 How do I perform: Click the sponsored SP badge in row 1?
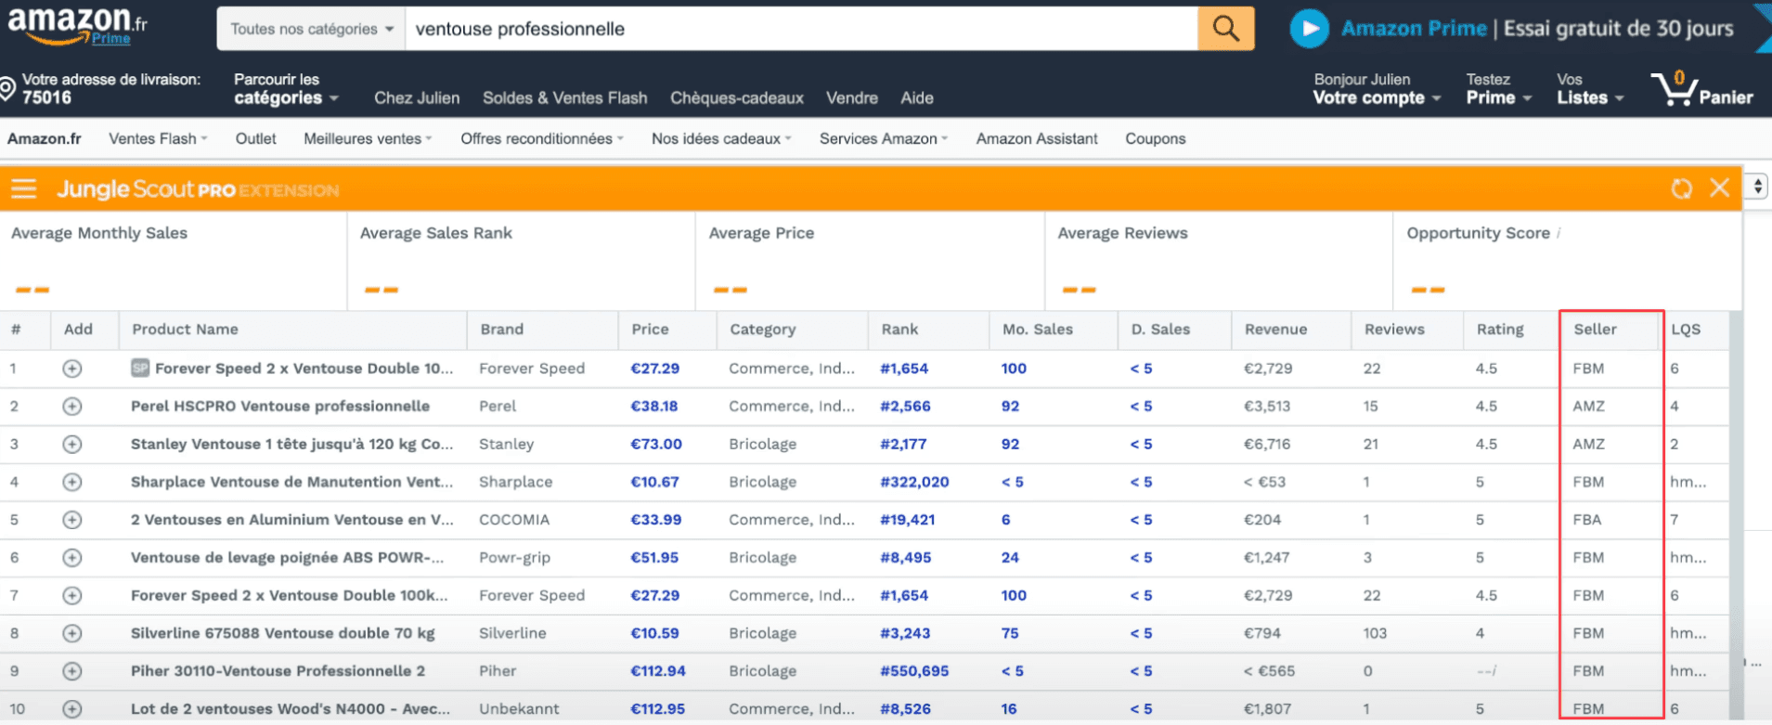pos(140,368)
